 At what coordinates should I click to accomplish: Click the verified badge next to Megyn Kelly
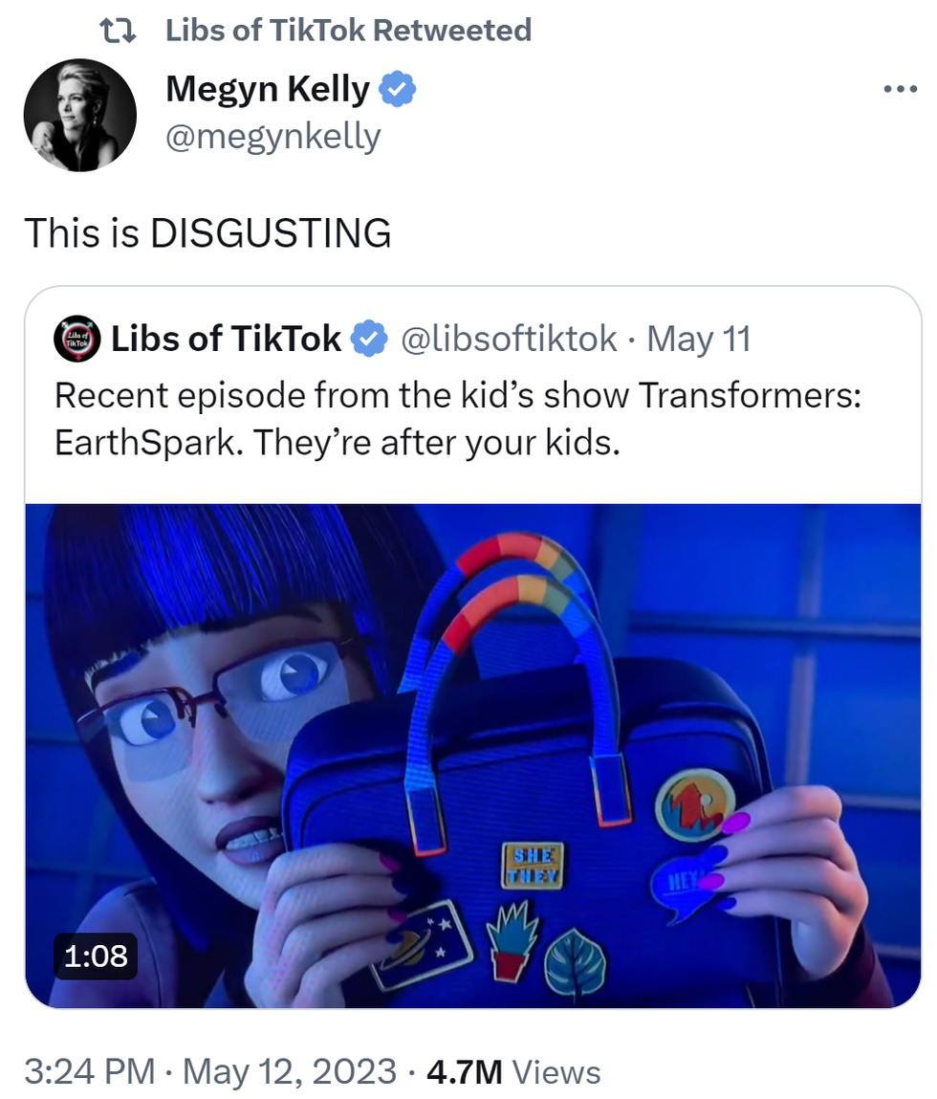click(398, 89)
